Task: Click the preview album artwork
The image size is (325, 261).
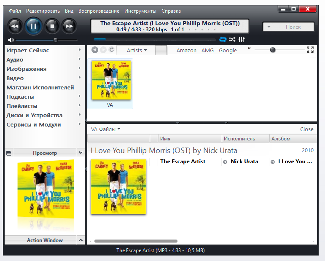Action: coord(46,189)
